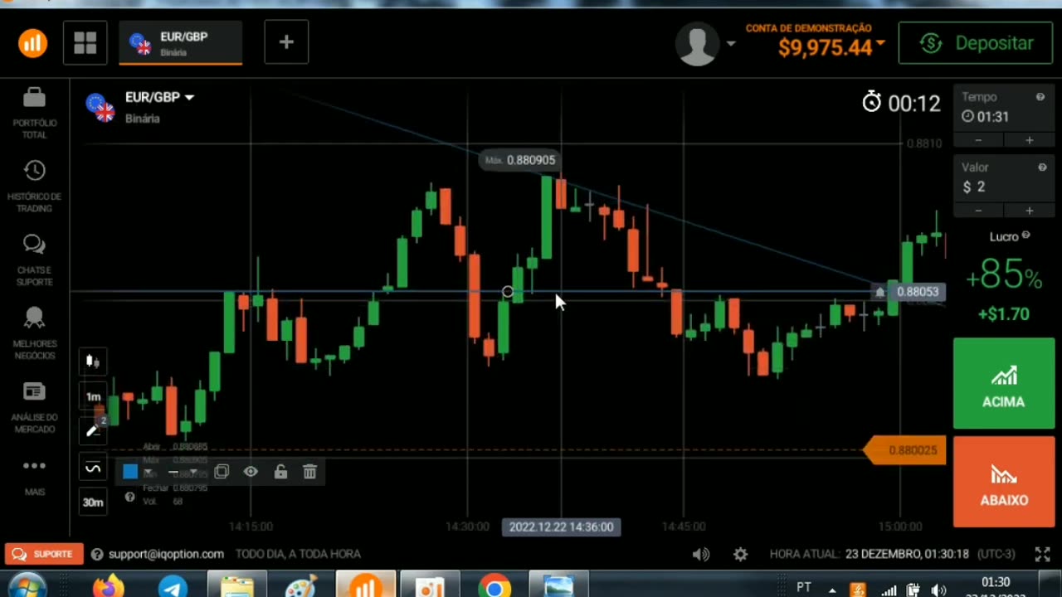Open Análise do Mercado
The width and height of the screenshot is (1062, 597).
point(34,407)
